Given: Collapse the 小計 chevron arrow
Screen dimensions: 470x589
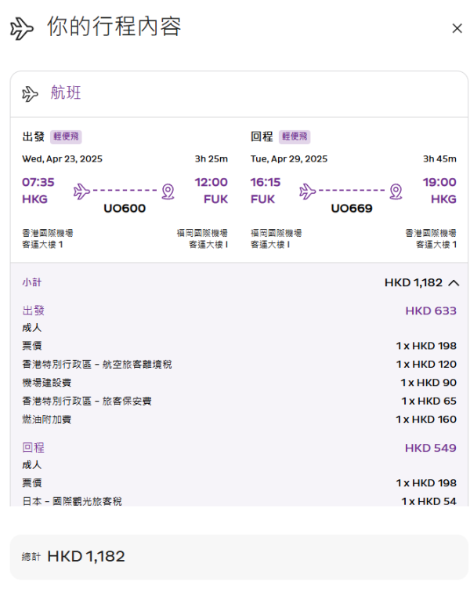Looking at the screenshot, I should pos(454,283).
